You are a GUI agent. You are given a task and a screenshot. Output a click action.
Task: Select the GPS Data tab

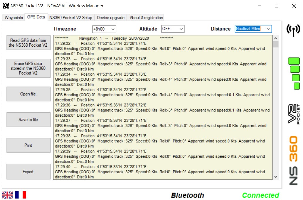36,17
